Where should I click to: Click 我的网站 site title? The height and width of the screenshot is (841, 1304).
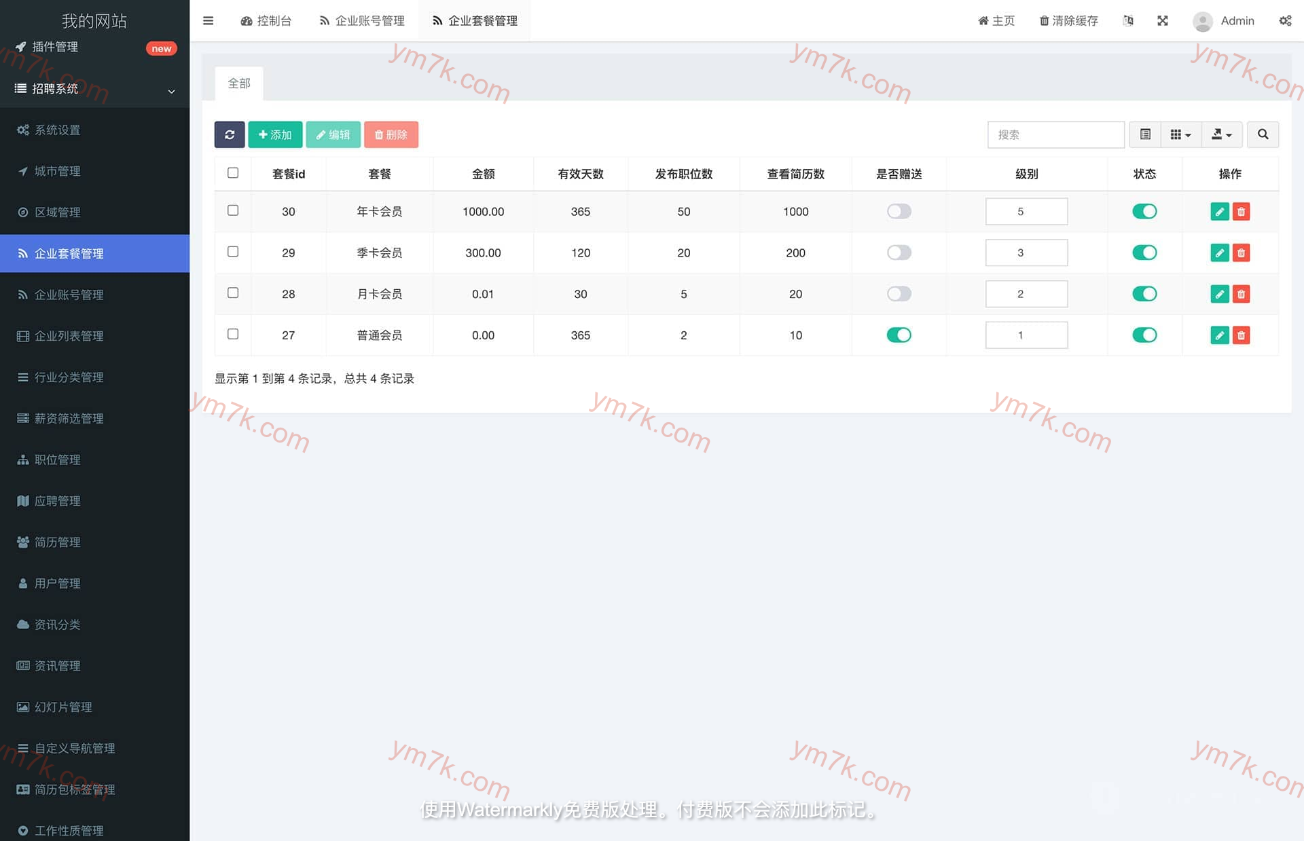(x=94, y=20)
